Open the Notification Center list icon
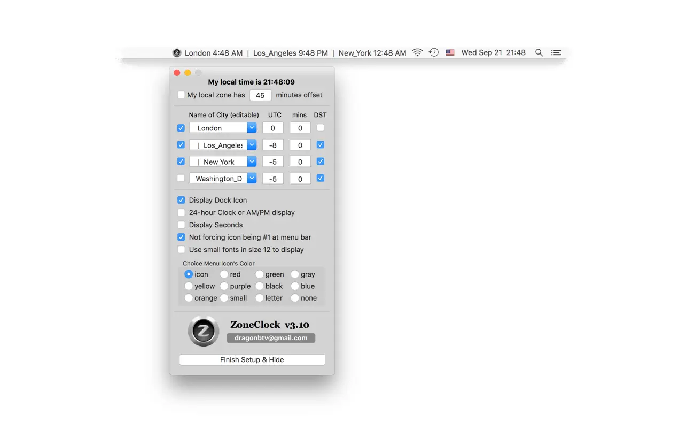Viewport: 687px width, 430px height. [556, 52]
